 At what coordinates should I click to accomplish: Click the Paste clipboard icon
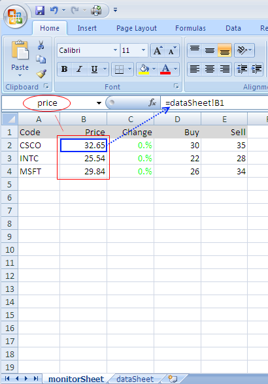20,50
